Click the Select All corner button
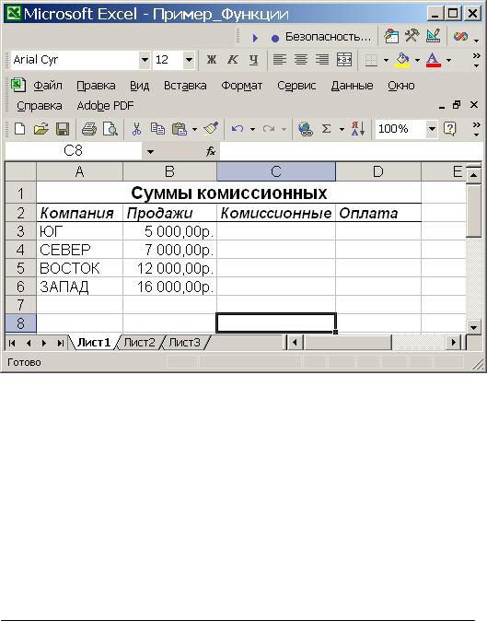The width and height of the screenshot is (487, 621). coord(20,171)
